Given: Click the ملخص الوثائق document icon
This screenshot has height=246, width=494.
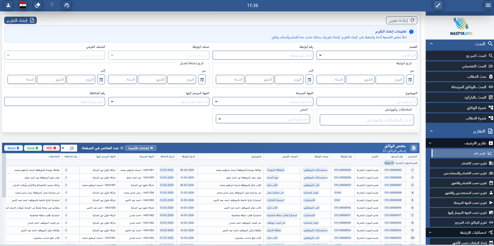Looking at the screenshot, I should pos(413,148).
